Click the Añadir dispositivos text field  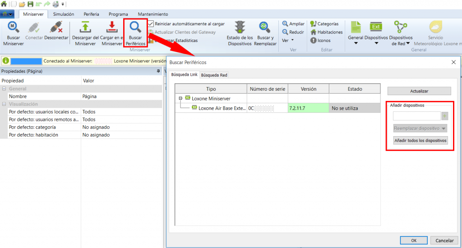[x=416, y=116]
